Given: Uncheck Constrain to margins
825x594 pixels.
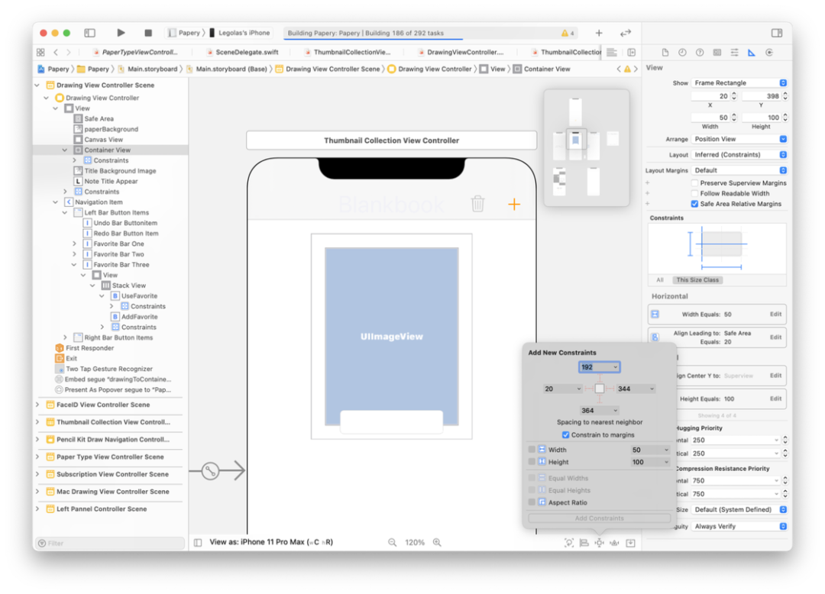Looking at the screenshot, I should tap(565, 434).
